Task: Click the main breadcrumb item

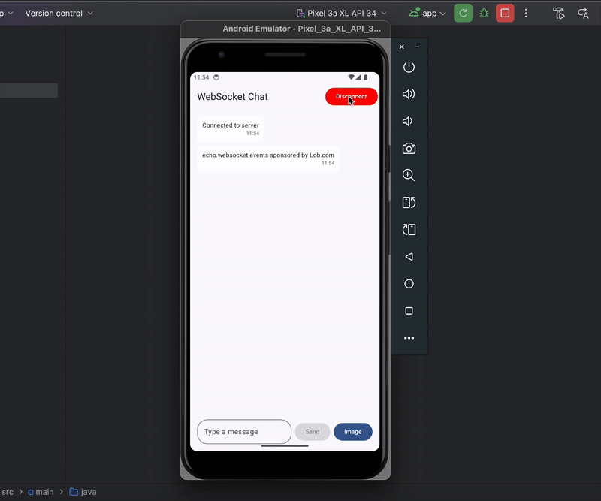Action: pyautogui.click(x=41, y=492)
